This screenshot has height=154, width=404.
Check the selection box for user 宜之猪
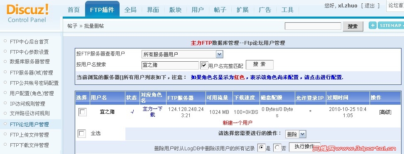click(83, 112)
